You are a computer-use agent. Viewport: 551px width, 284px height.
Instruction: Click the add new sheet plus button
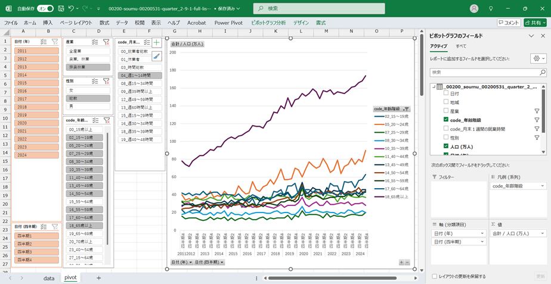click(x=98, y=278)
